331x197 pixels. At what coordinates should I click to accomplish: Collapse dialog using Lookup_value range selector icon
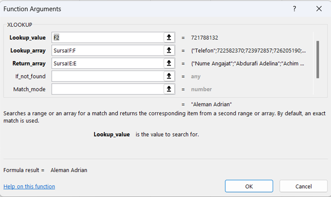pyautogui.click(x=169, y=38)
